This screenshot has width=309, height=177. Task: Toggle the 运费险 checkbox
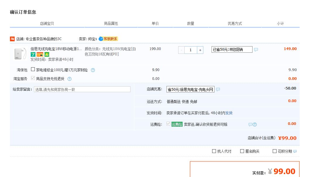click(x=168, y=123)
